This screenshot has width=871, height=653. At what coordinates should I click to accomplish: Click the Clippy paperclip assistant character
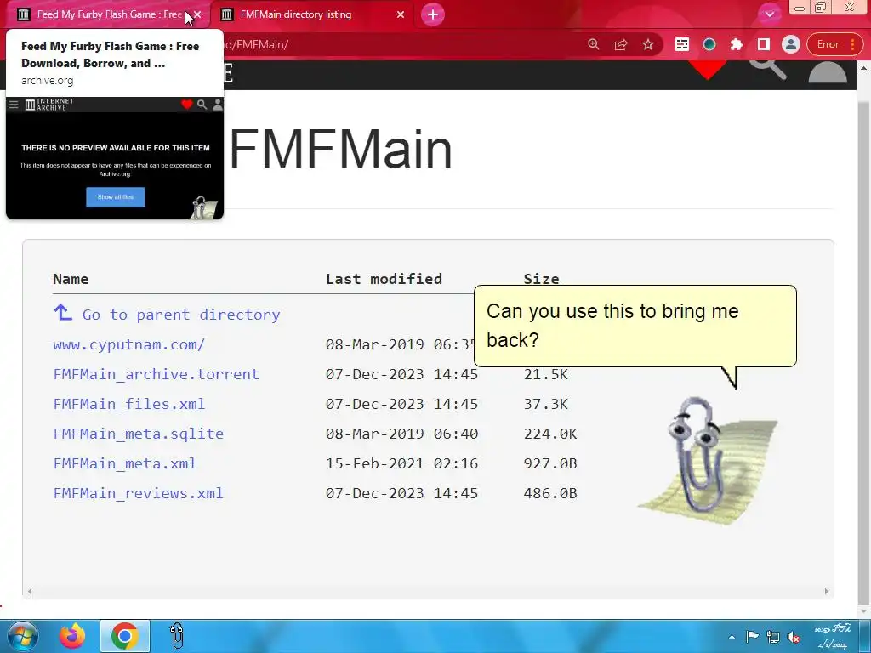705,461
